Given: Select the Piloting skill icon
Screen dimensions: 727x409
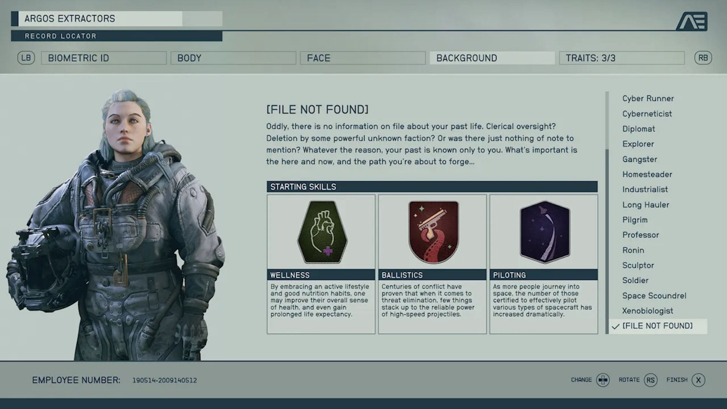Looking at the screenshot, I should pos(543,232).
